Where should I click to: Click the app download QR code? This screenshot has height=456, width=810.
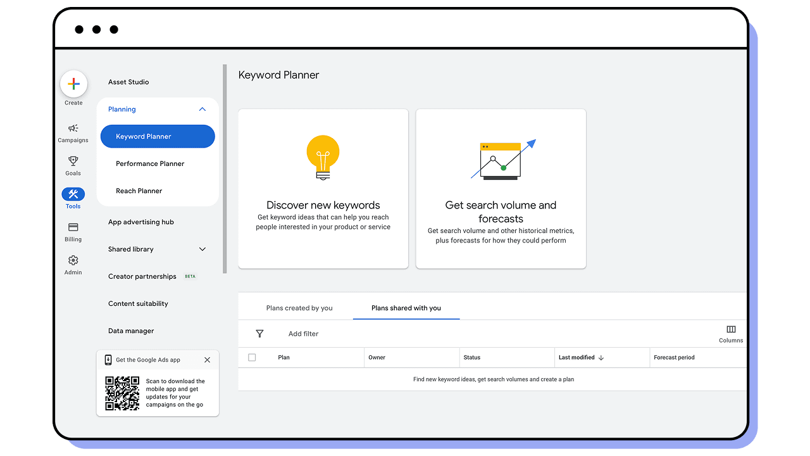121,393
